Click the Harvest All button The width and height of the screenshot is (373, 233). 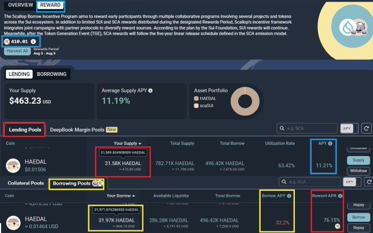tap(18, 51)
